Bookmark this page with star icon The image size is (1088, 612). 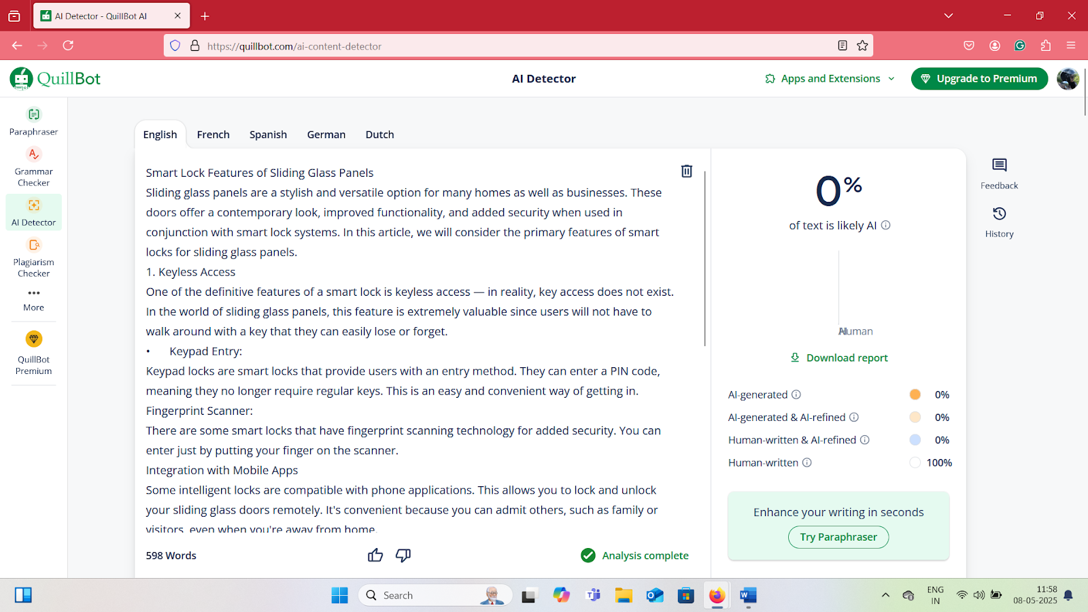tap(862, 46)
